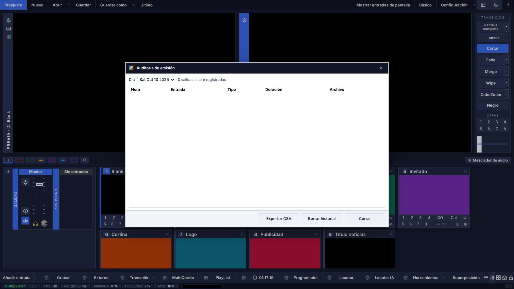Open preview panel settings gear
Viewport: 514px width, 289px height.
(9, 20)
